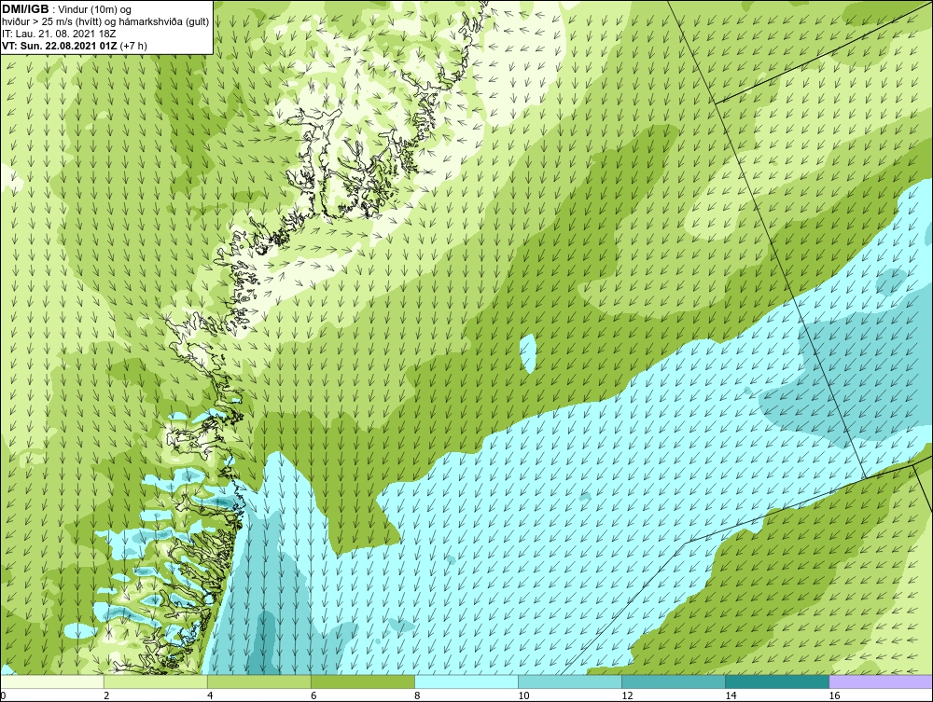
Task: Click the 'hviður > 25 m/s' legend line
Action: pos(105,22)
